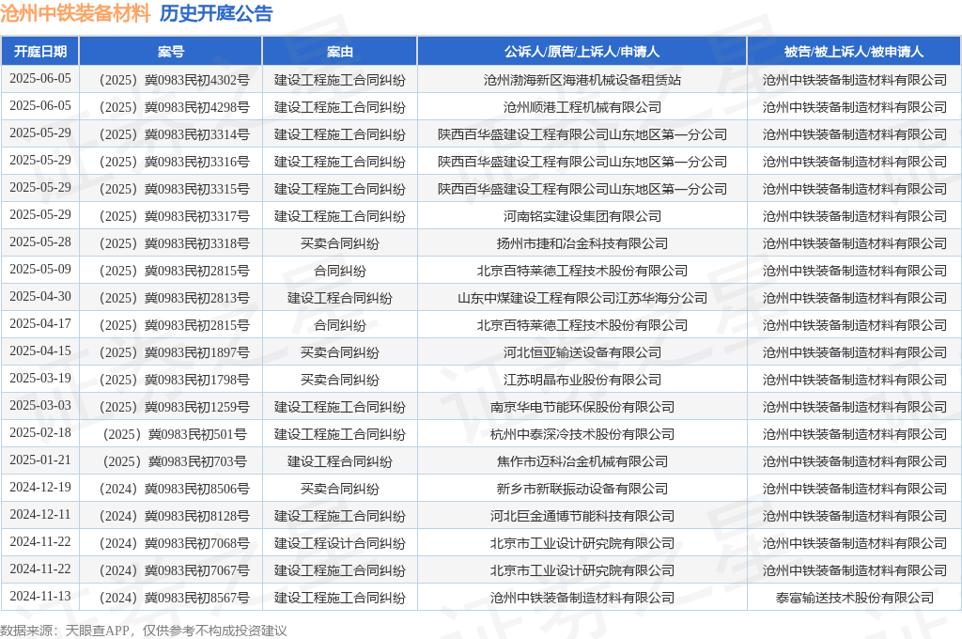This screenshot has width=962, height=639.
Task: Click the 开庭日期 column header
Action: point(39,52)
